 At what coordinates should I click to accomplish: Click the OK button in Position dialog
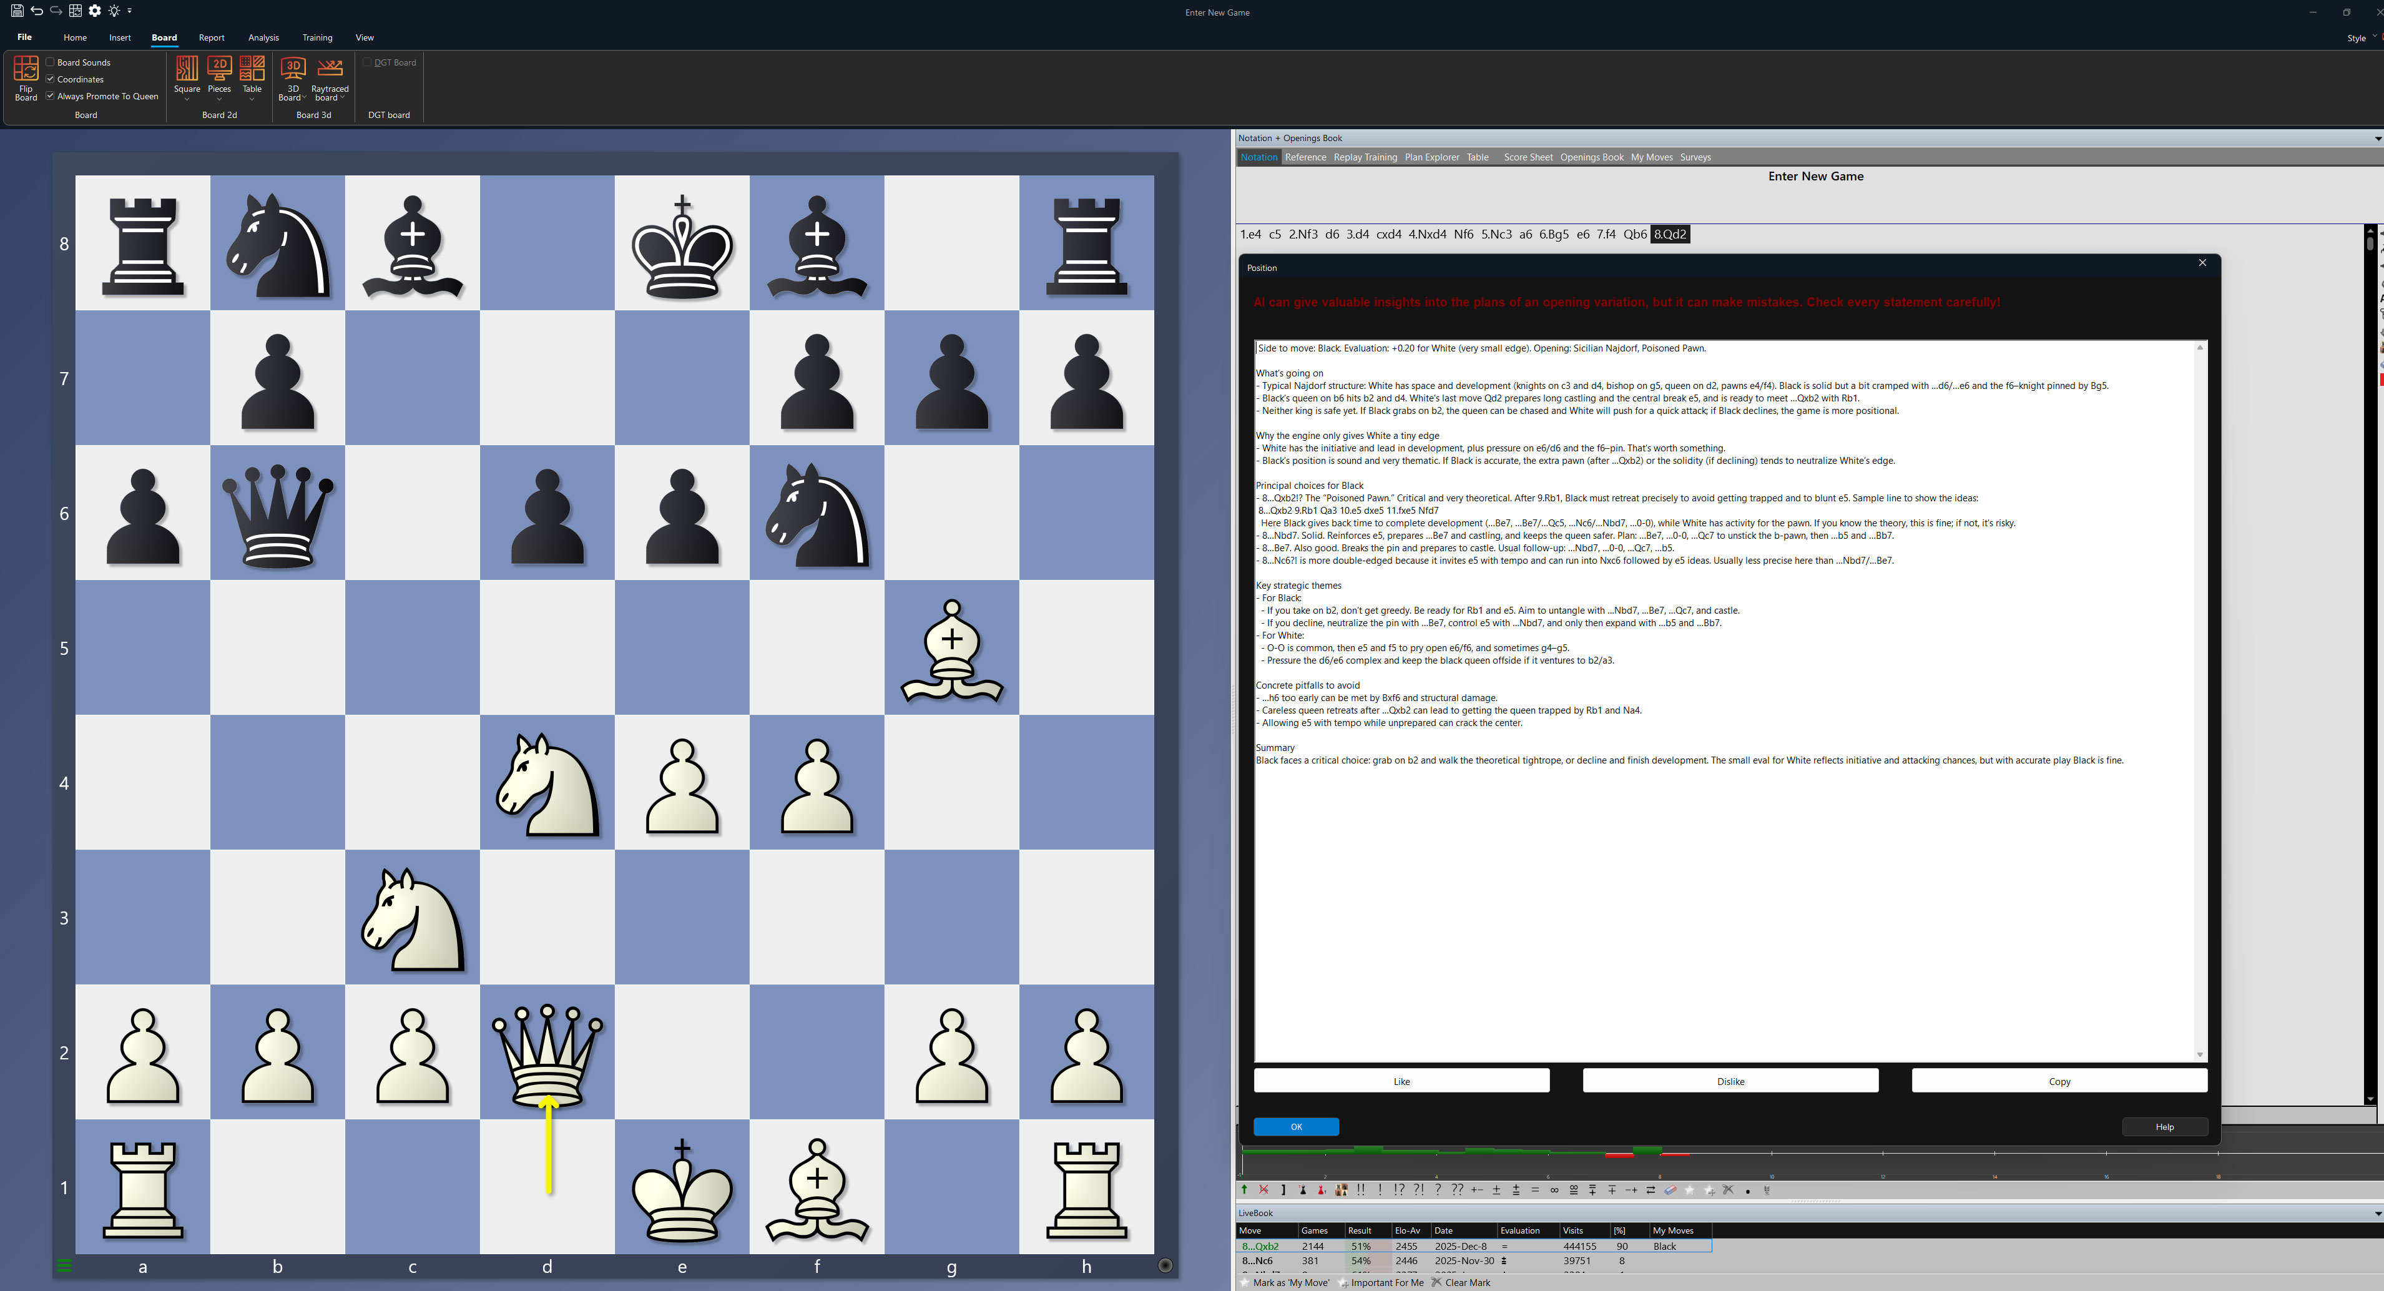click(x=1296, y=1126)
